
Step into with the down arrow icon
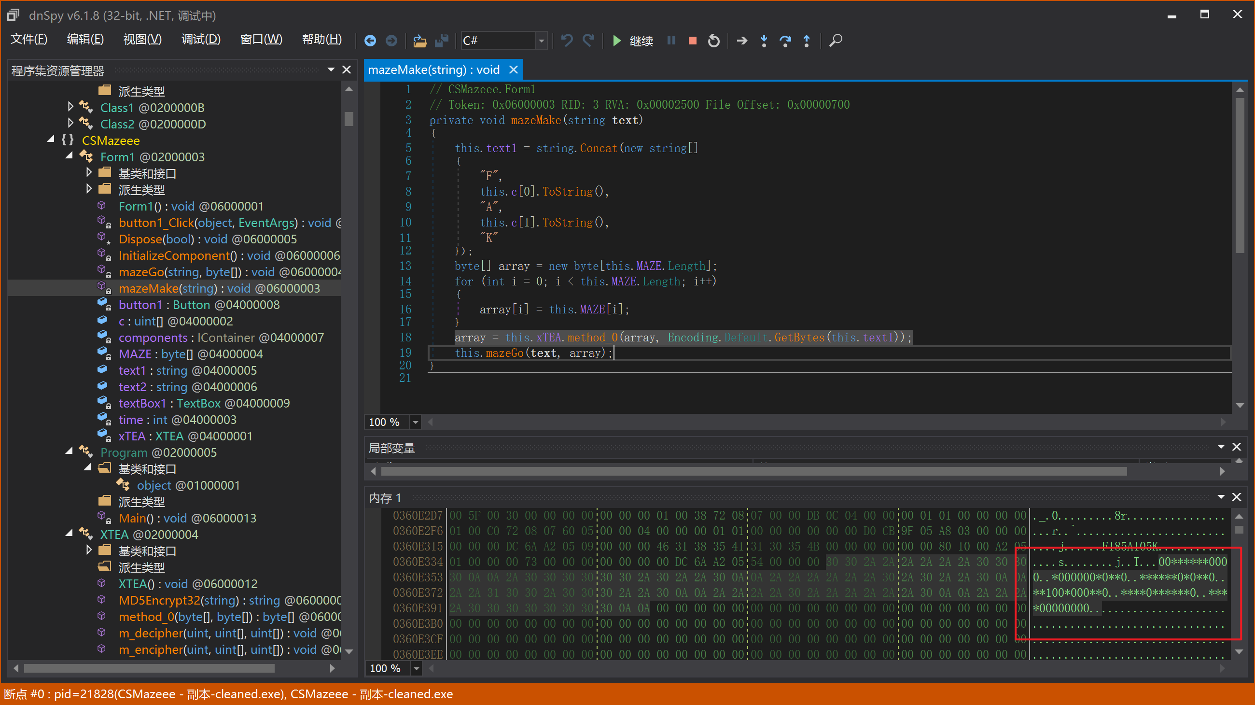pyautogui.click(x=764, y=41)
